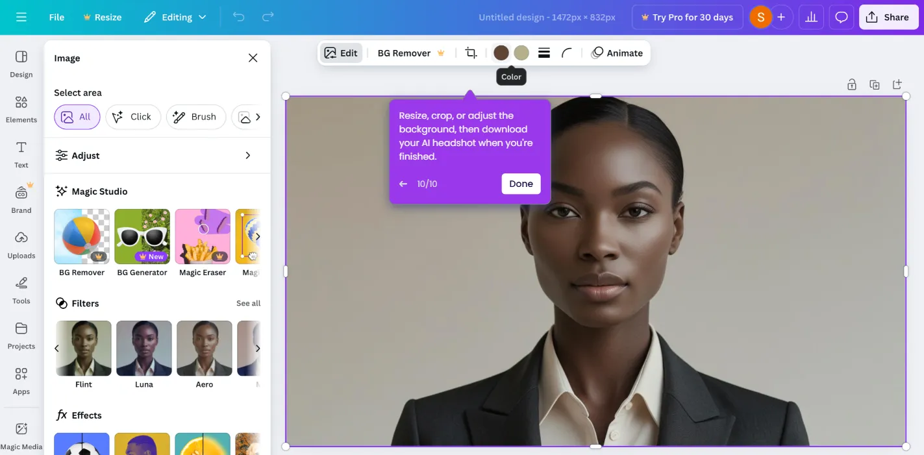
Task: Select the All area option
Action: 77,117
